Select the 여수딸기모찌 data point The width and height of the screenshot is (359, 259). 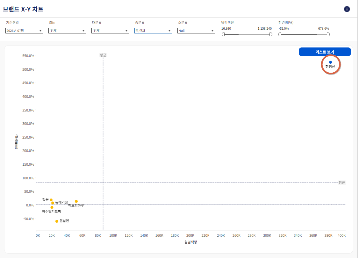pyautogui.click(x=52, y=207)
